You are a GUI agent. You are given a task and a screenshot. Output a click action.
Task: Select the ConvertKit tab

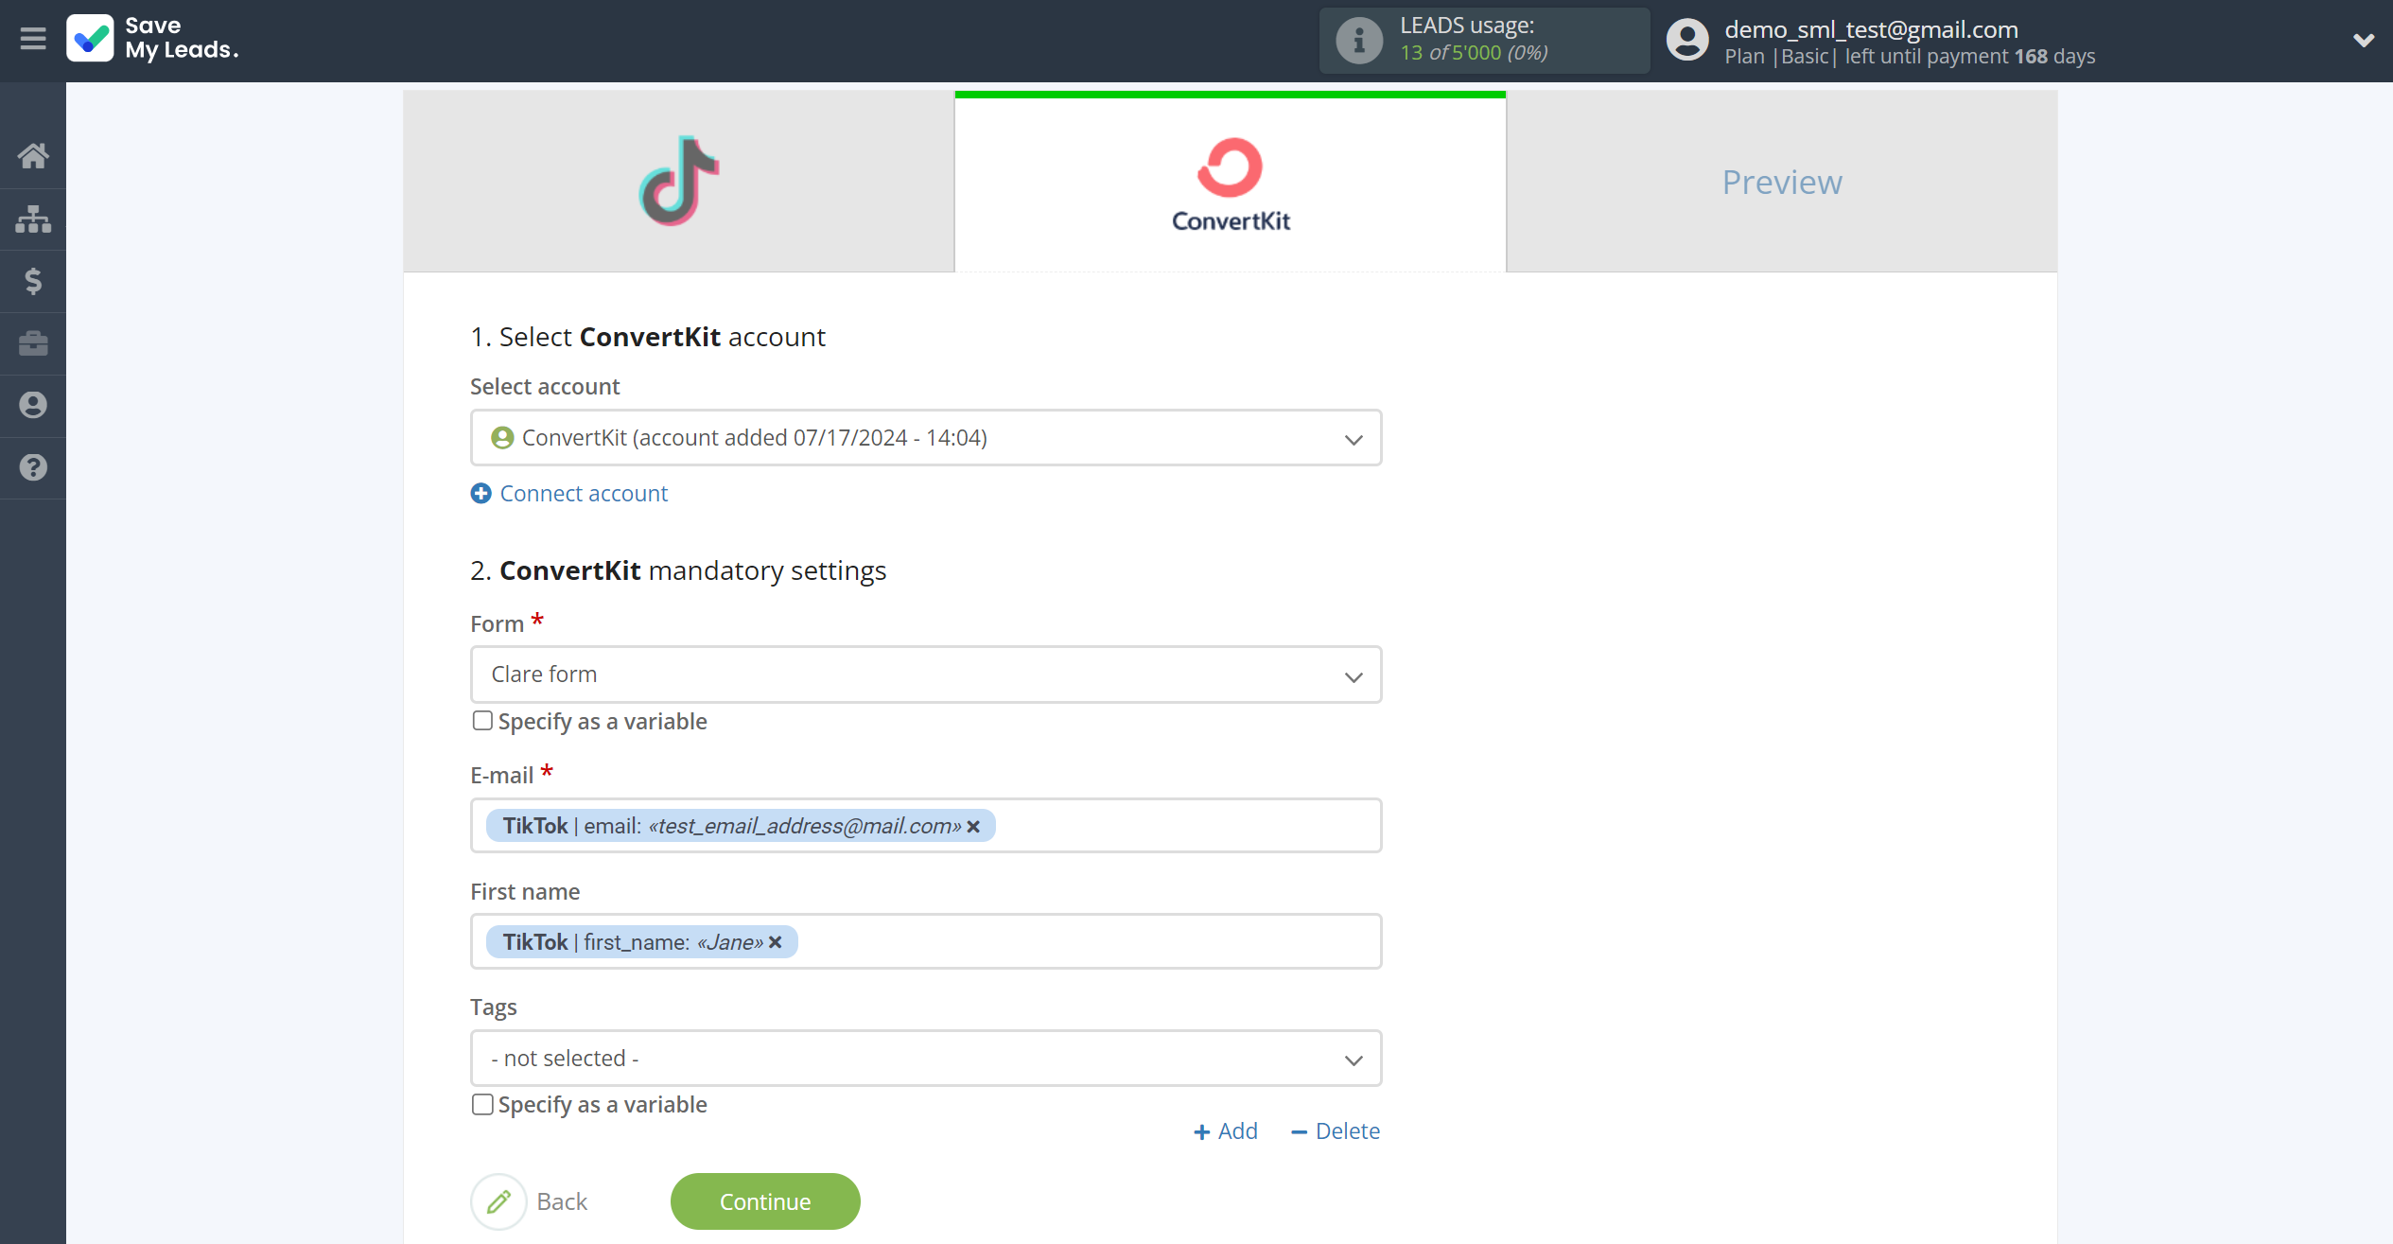click(x=1230, y=181)
